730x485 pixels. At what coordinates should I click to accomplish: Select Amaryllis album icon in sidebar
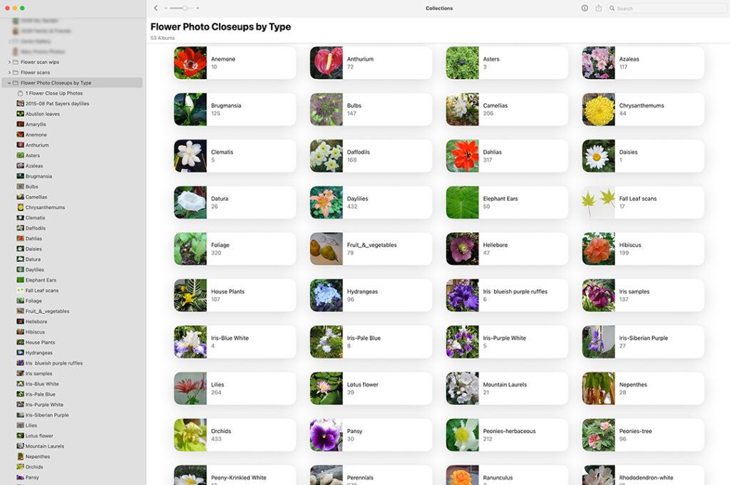tap(20, 124)
